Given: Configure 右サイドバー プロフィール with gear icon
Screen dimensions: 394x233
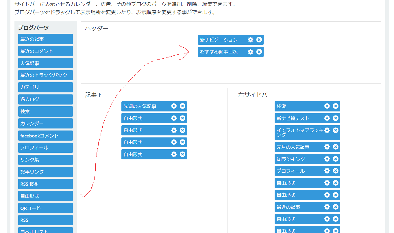Looking at the screenshot, I should 327,171.
